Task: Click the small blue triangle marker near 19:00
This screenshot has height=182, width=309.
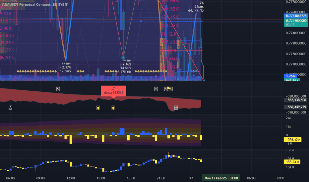Action: [141, 21]
